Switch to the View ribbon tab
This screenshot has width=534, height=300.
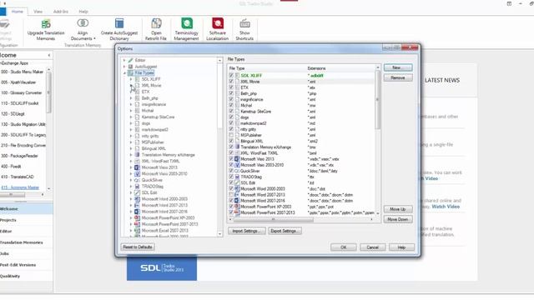click(38, 12)
